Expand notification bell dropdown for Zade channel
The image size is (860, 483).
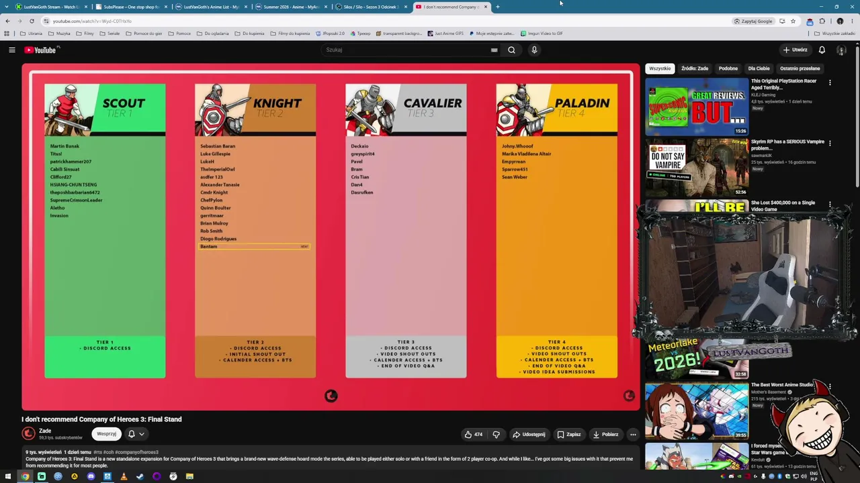click(136, 434)
